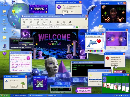Open the Tools menu in Internet Explorer
The image size is (130, 97).
(42, 19)
